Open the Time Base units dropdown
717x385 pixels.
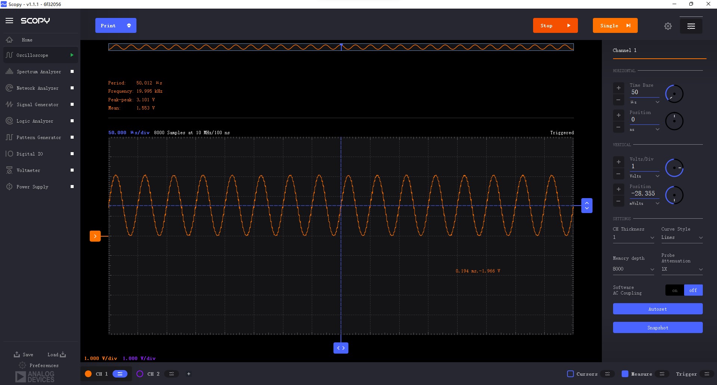(644, 102)
